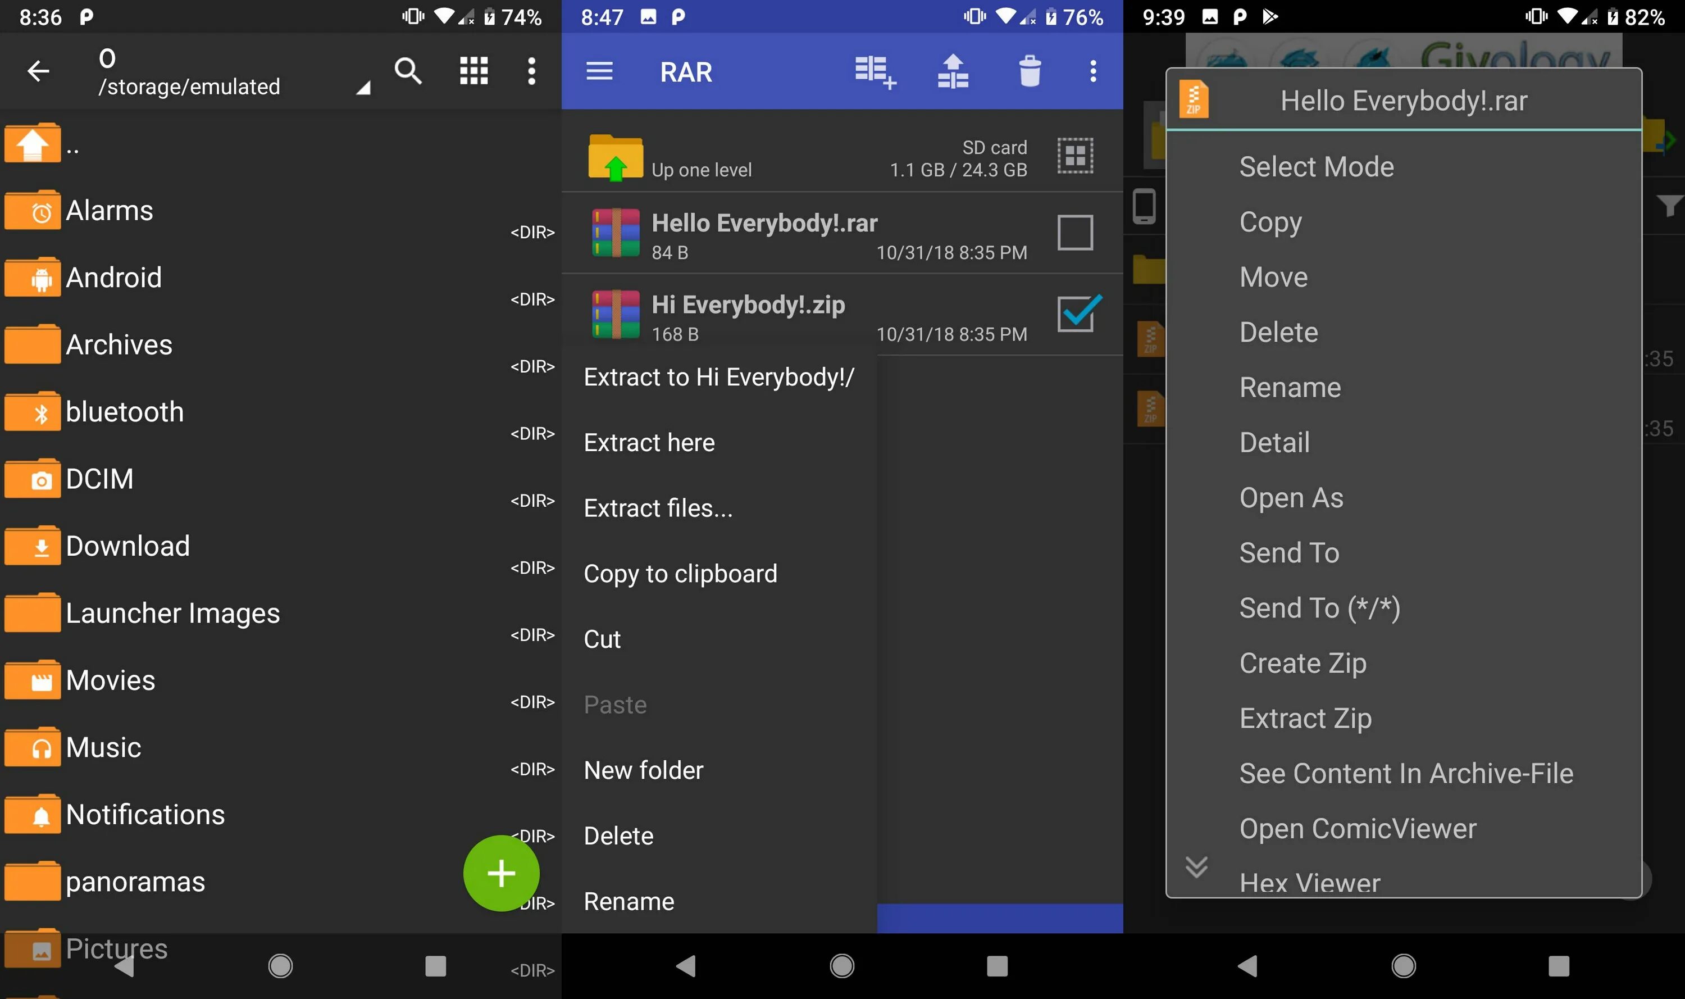Tap the add-to-archive icon in RAR toolbar
Image resolution: width=1685 pixels, height=999 pixels.
pos(874,71)
